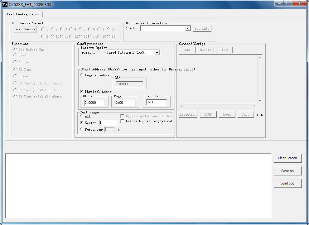The width and height of the screenshot is (309, 225).
Task: Click the Page address input field
Action: 125,103
